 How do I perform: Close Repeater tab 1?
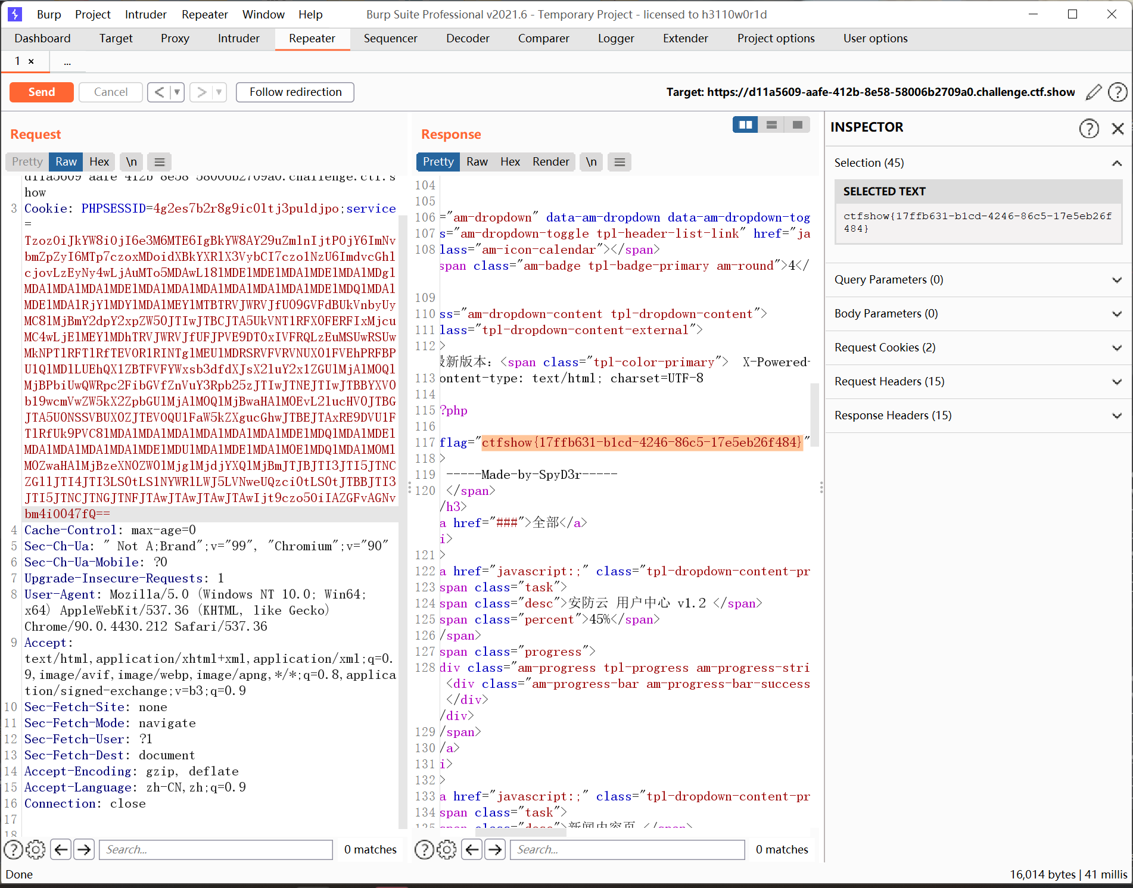pos(31,61)
